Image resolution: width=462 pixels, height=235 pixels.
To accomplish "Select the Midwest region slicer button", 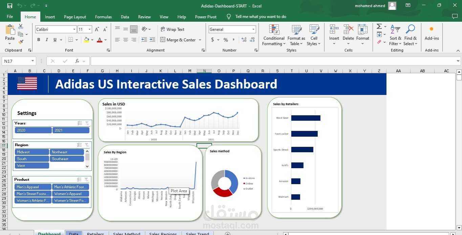I will 32,152.
